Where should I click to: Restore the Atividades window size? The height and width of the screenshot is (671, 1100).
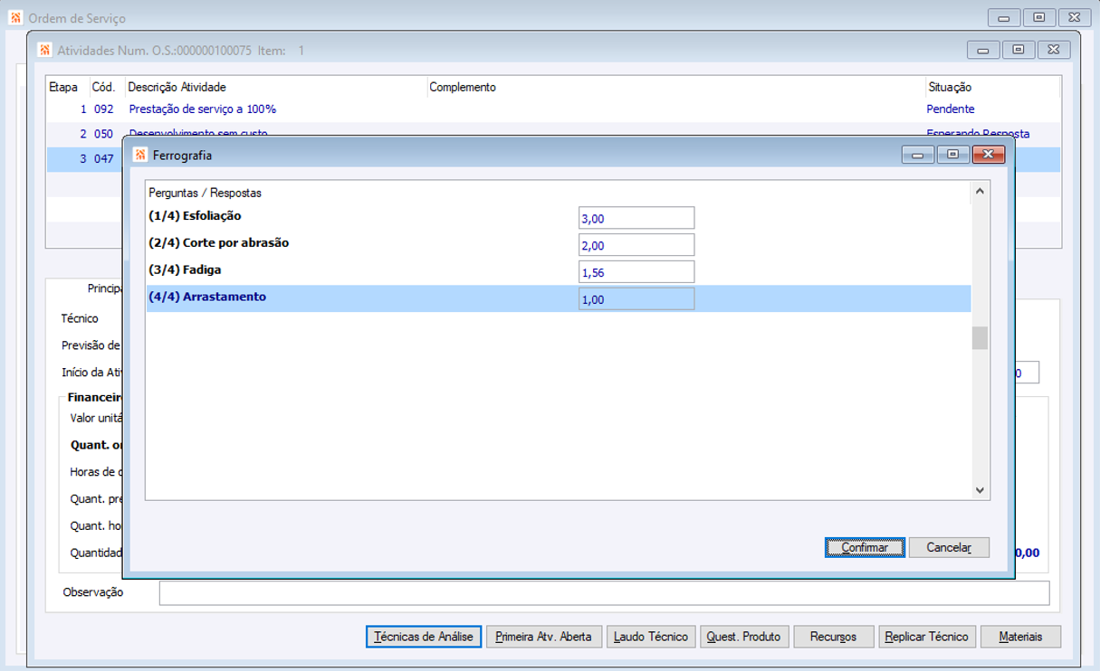point(1019,50)
